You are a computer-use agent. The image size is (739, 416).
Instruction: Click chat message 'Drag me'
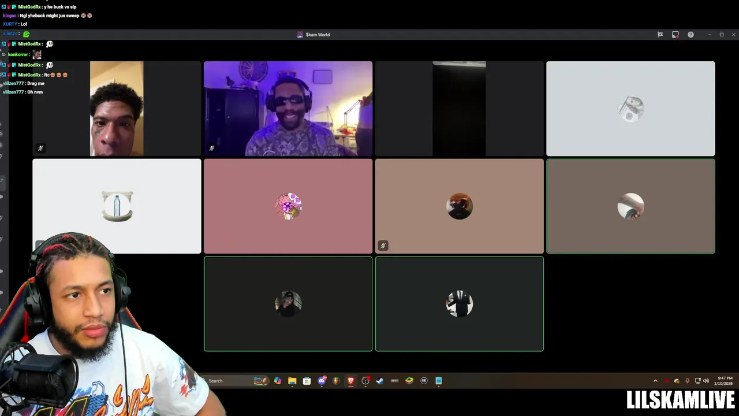point(36,83)
